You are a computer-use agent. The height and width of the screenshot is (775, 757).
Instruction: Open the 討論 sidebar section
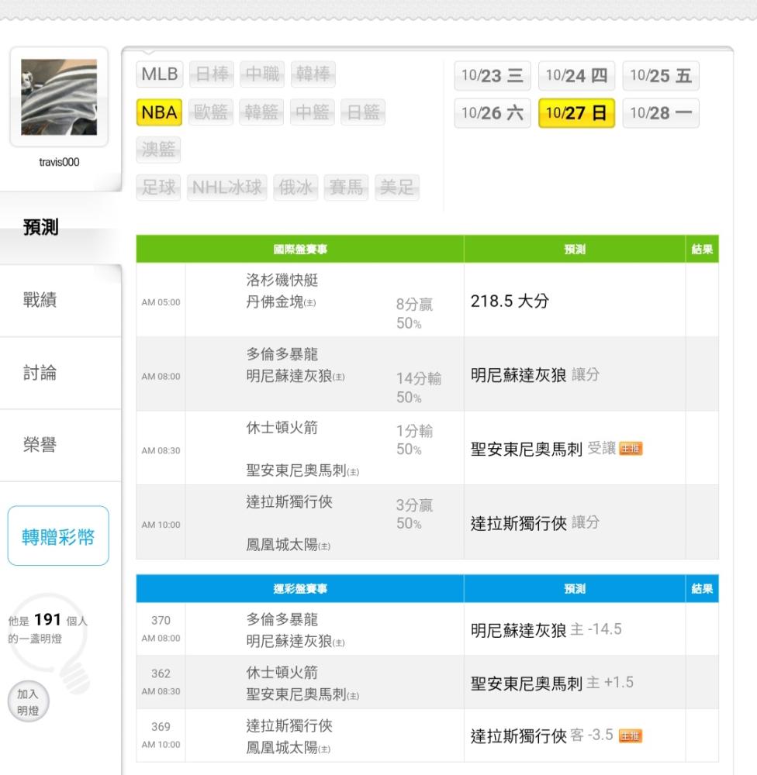point(42,374)
